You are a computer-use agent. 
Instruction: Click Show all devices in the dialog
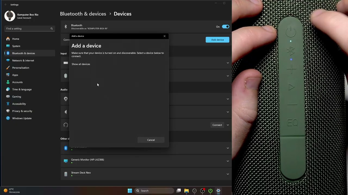point(81,64)
